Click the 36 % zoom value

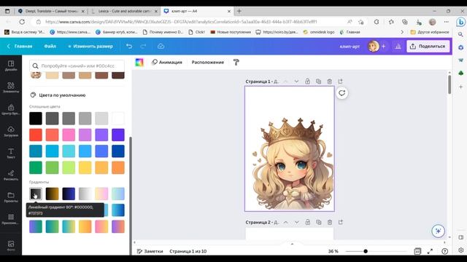coord(333,251)
